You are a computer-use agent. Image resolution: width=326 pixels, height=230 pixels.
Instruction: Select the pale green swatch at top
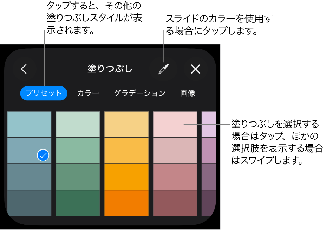point(78,124)
